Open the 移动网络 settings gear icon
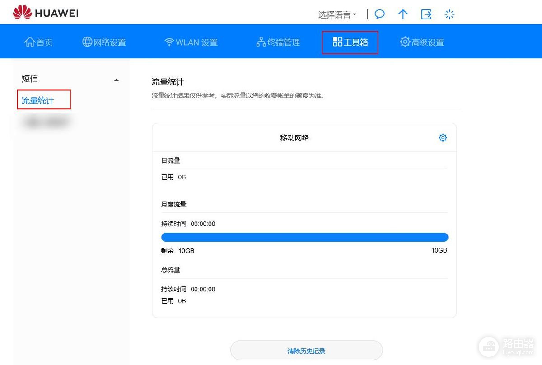Viewport: 542px width, 365px height. pos(443,138)
